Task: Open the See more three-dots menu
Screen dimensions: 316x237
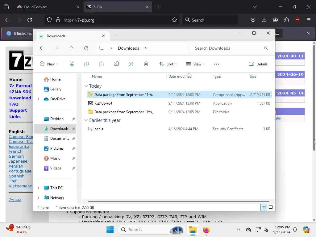Action: pyautogui.click(x=216, y=64)
